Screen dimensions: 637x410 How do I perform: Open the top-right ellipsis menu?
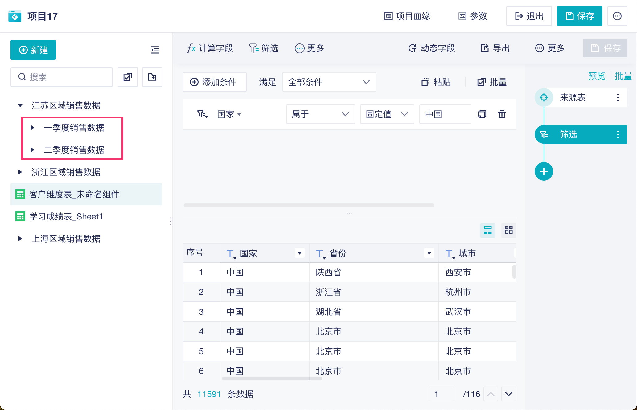(x=617, y=16)
